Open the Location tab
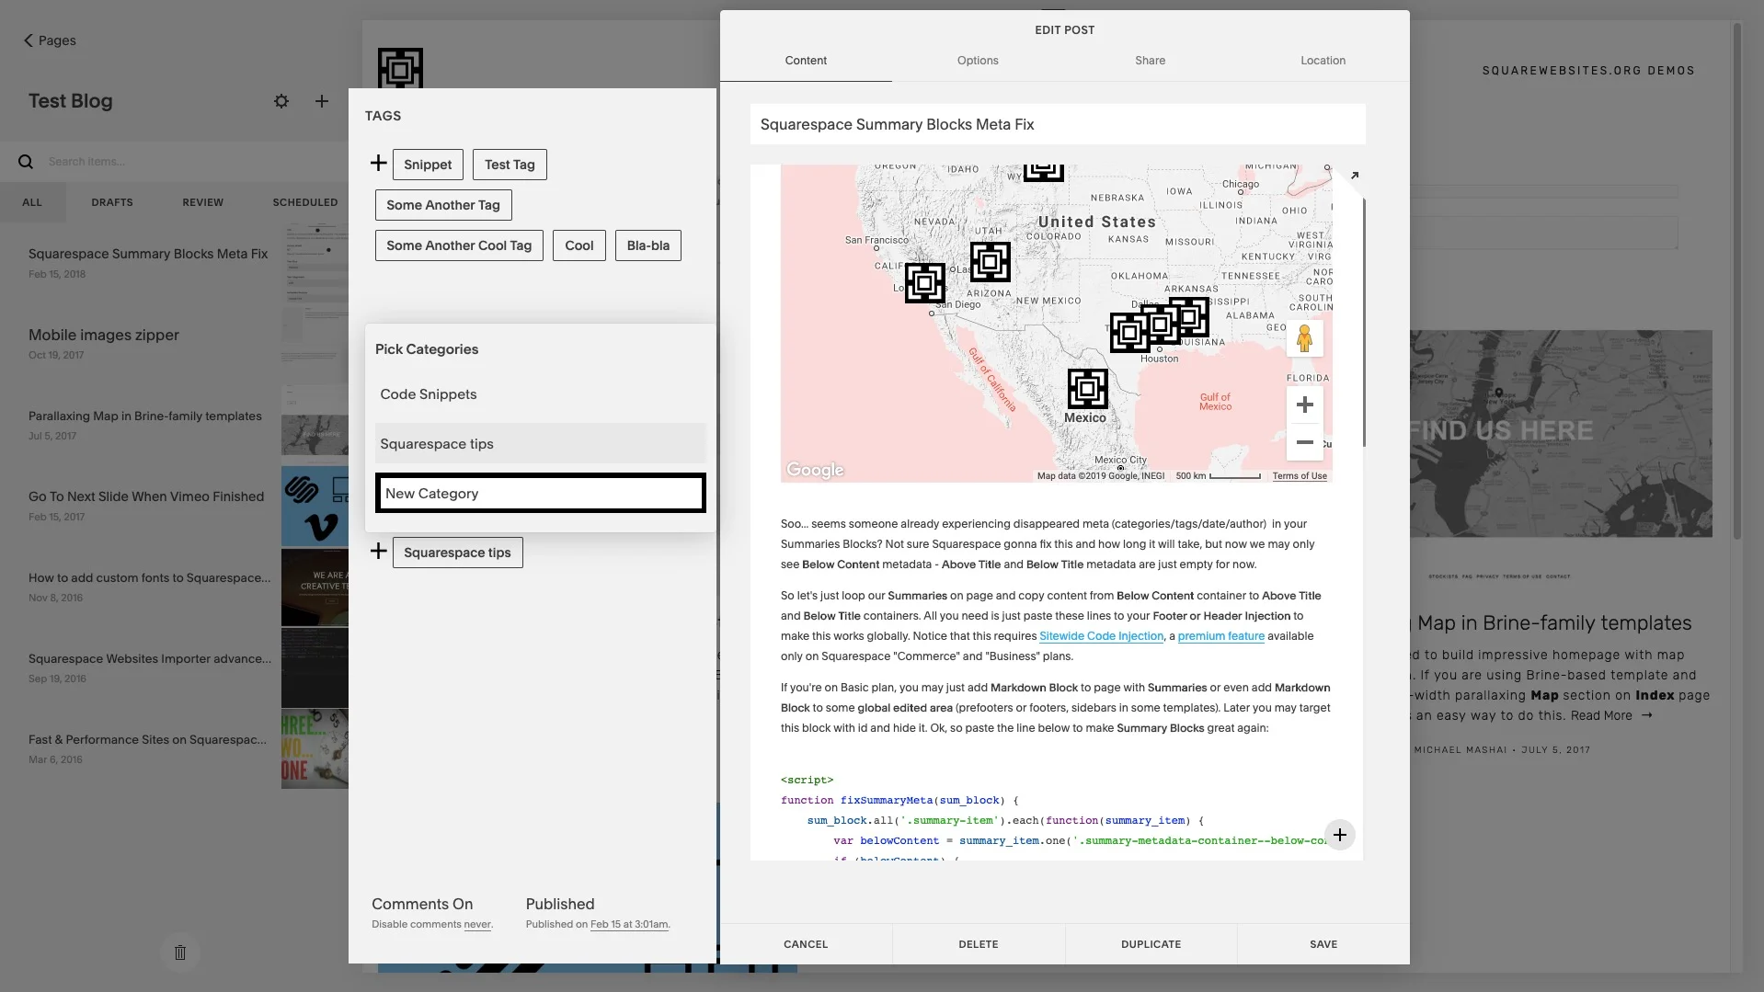 click(1323, 61)
